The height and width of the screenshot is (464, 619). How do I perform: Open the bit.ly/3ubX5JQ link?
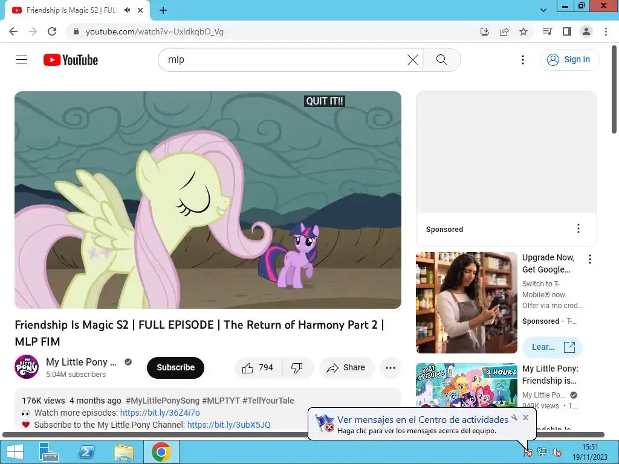229,425
